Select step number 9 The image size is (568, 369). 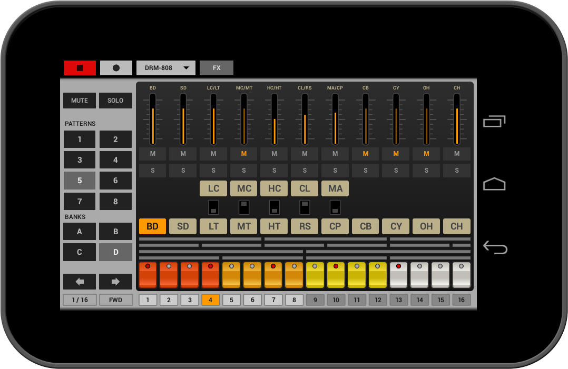pos(315,300)
